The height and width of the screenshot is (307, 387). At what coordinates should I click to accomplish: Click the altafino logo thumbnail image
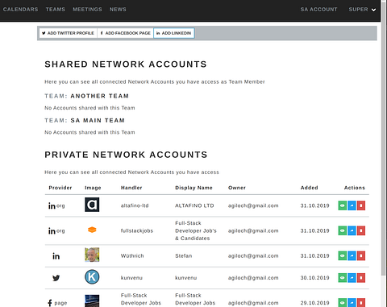coord(92,205)
